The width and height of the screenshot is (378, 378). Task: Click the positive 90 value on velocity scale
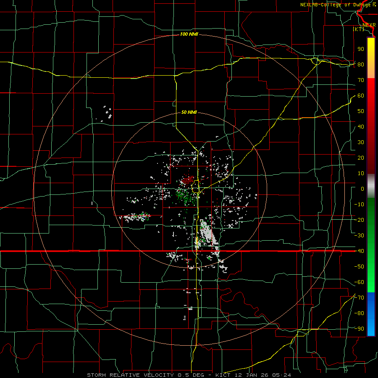(x=361, y=49)
